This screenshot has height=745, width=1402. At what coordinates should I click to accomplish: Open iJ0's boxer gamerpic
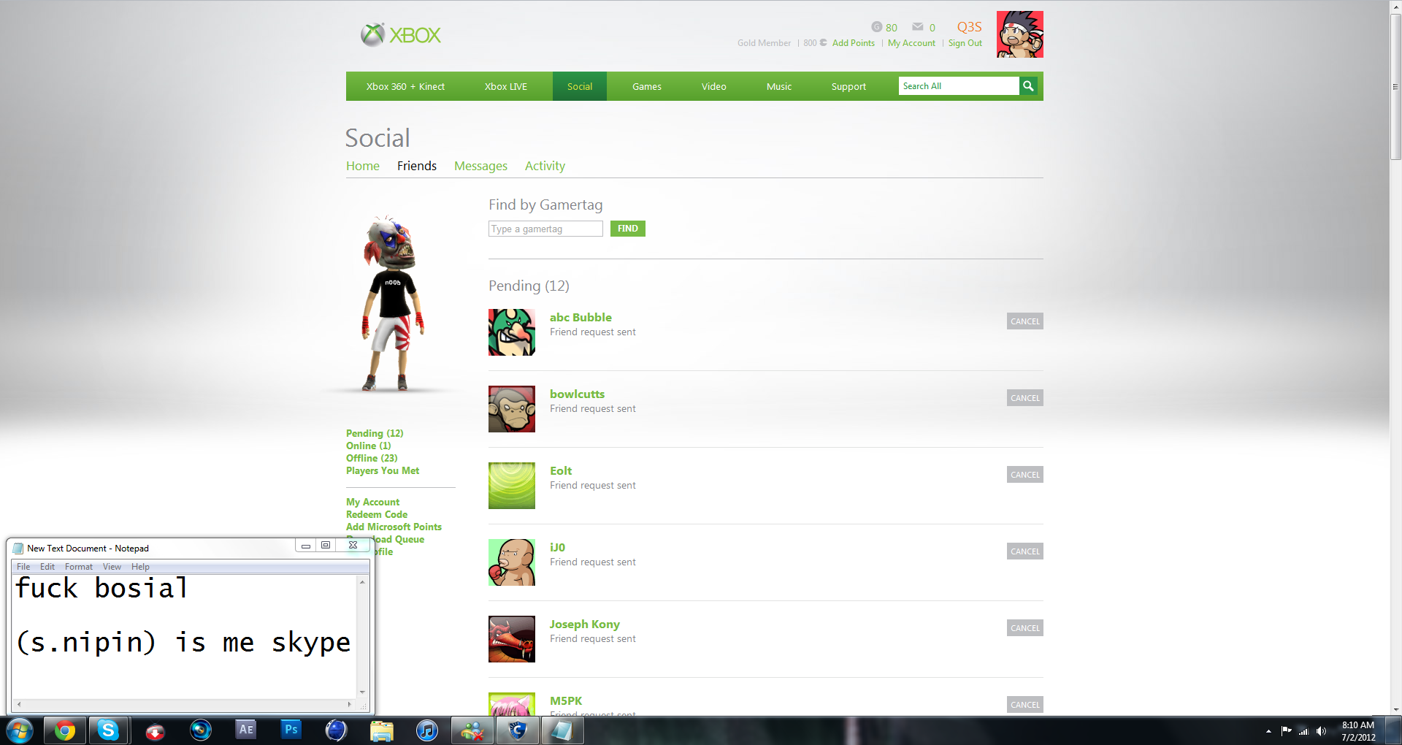point(512,562)
